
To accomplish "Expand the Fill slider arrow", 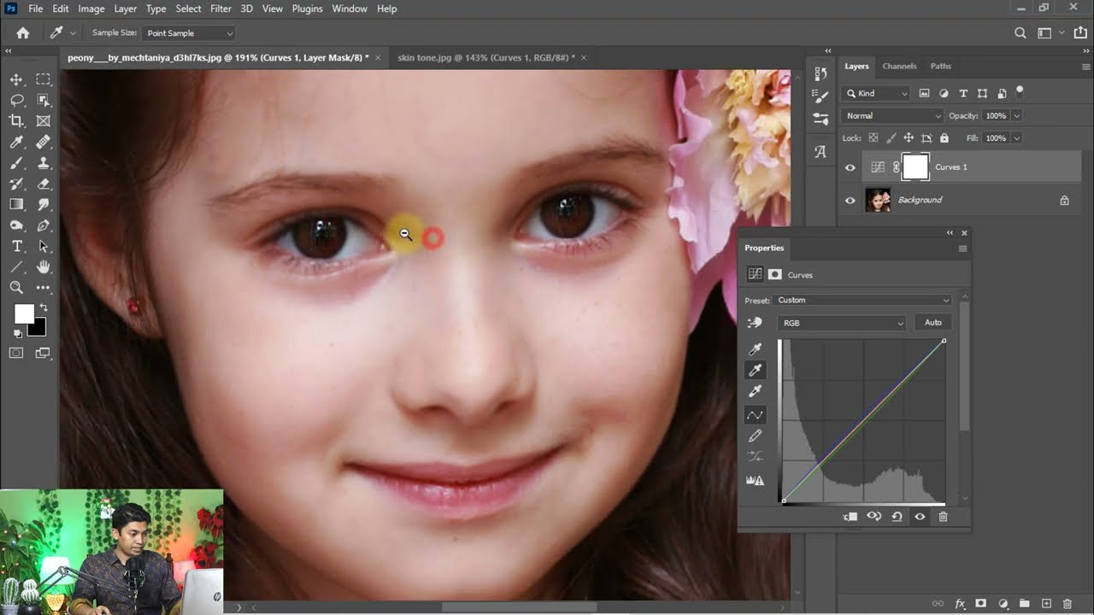I will pos(1016,138).
